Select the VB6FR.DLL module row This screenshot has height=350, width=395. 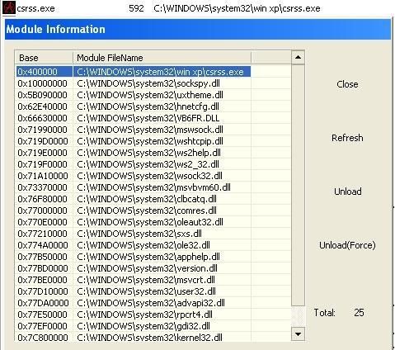click(153, 118)
